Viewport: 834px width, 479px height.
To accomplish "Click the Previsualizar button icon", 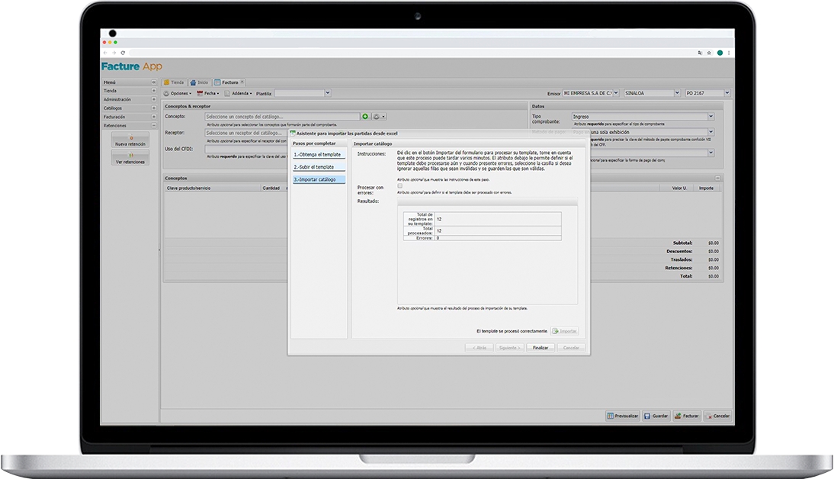I will click(x=611, y=416).
